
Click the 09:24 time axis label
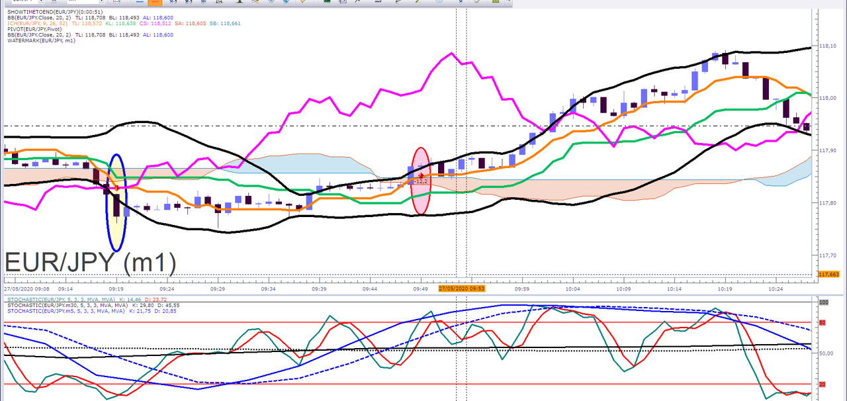[167, 289]
